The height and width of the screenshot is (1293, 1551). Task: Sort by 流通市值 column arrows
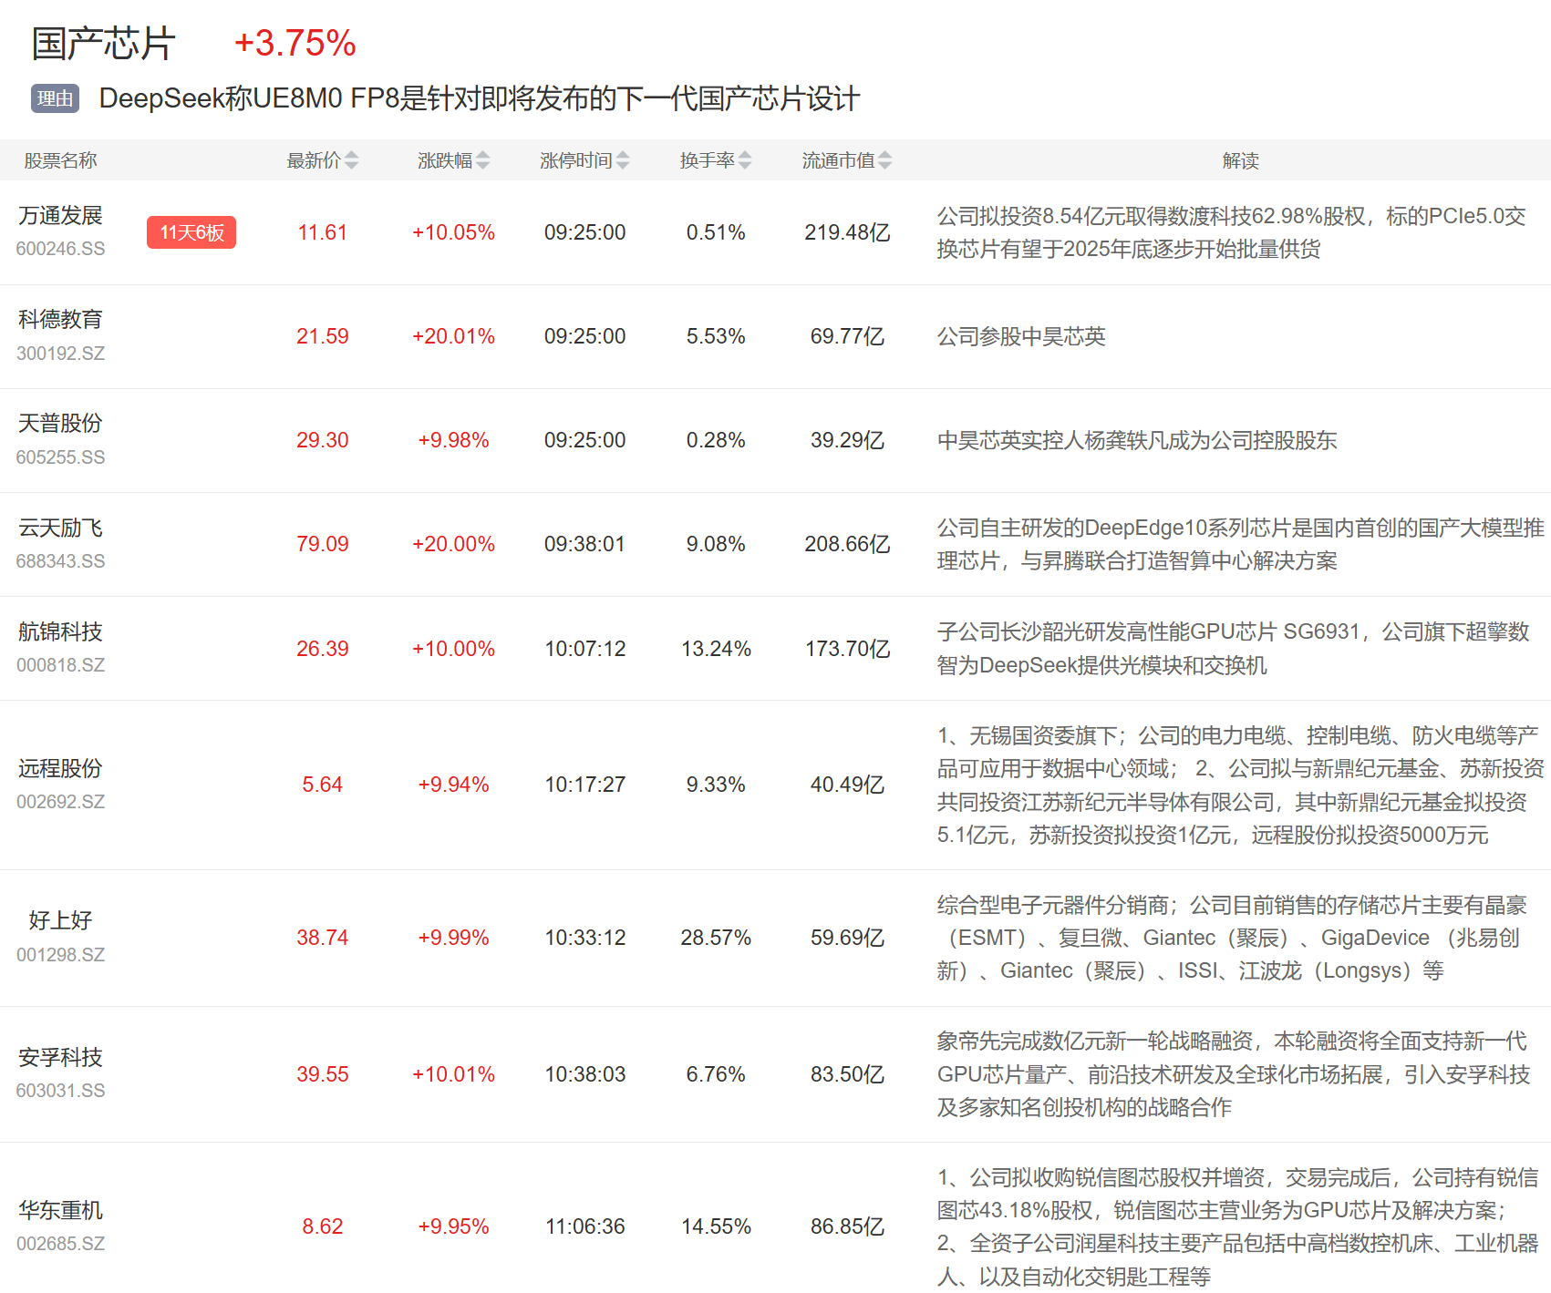click(x=884, y=160)
